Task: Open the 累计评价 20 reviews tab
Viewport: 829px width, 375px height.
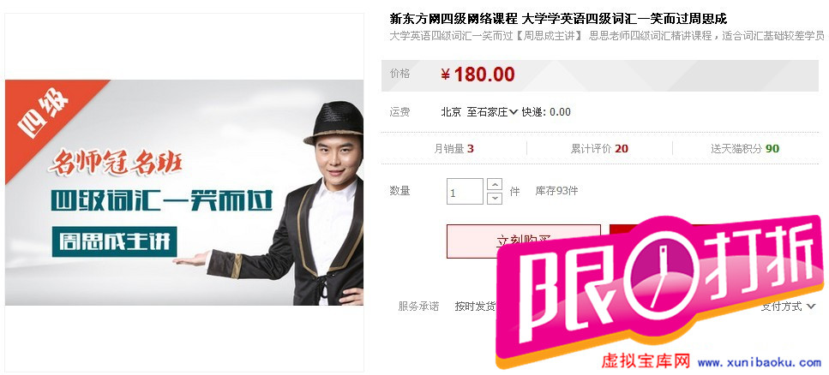Action: (599, 148)
